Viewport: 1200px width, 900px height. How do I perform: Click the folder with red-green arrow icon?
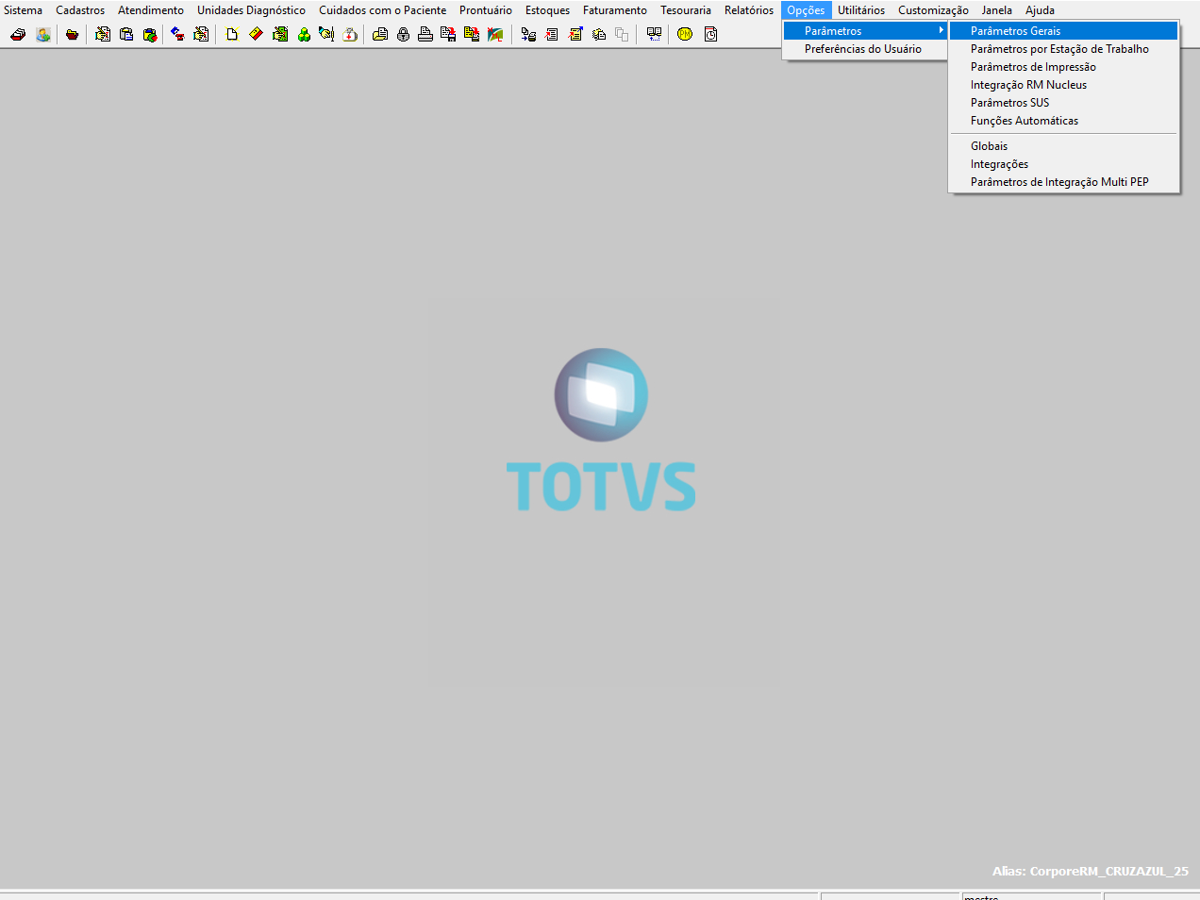pyautogui.click(x=150, y=34)
